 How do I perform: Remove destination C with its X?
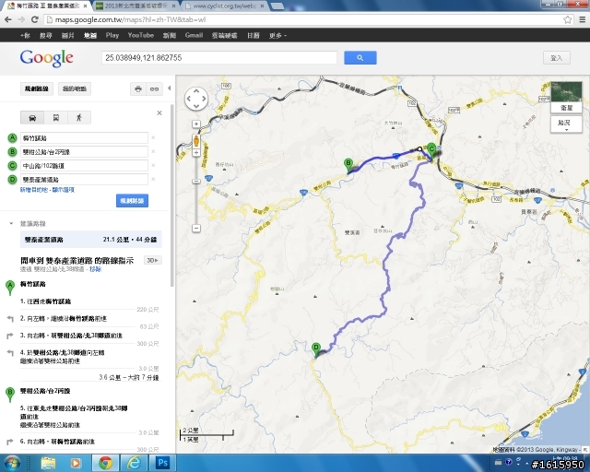pos(153,165)
